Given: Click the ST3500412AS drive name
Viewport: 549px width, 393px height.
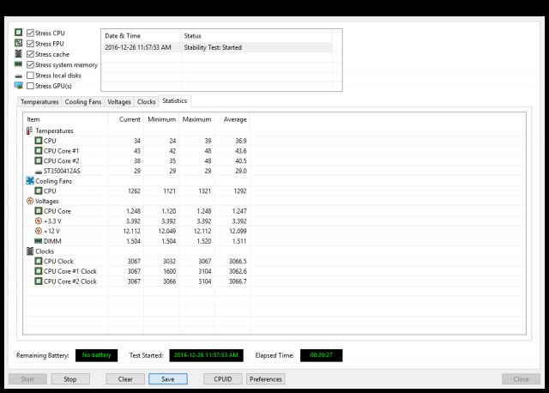Looking at the screenshot, I should [x=62, y=171].
